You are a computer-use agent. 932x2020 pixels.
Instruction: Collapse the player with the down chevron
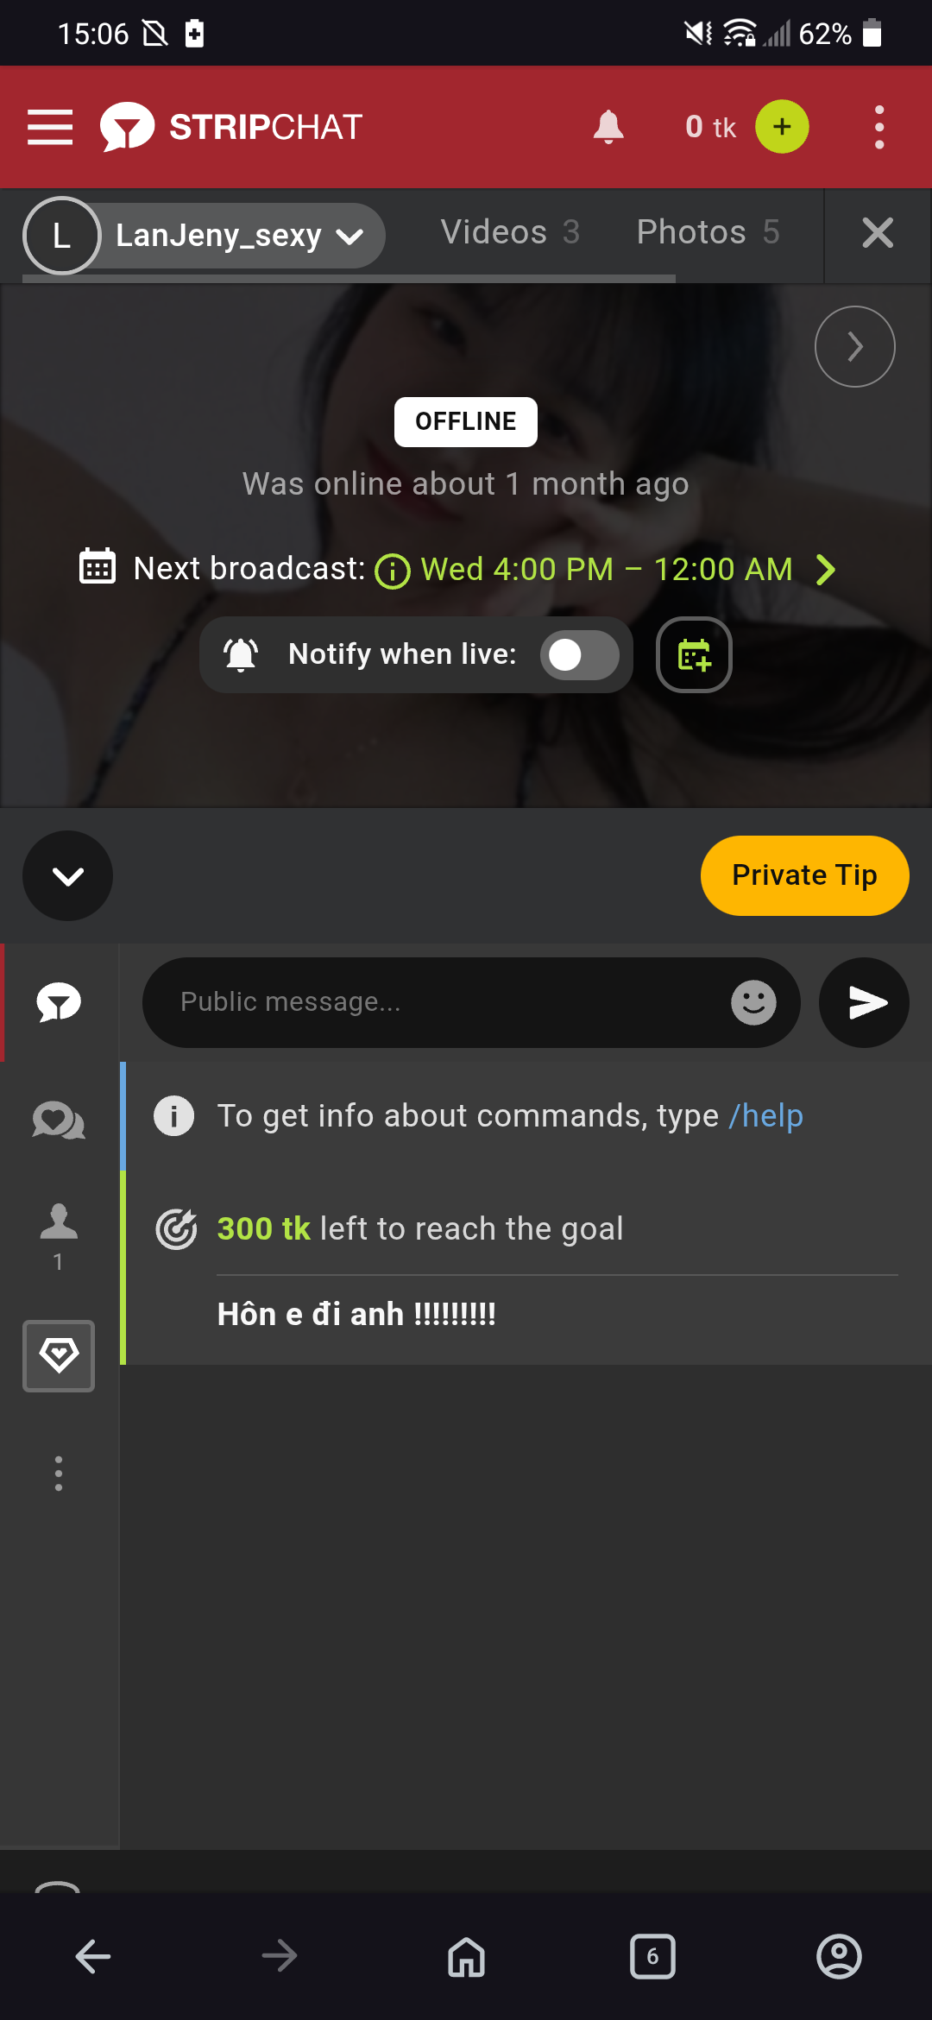click(67, 875)
